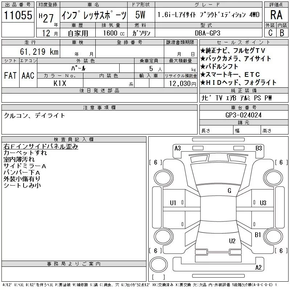The image size is (290, 290).
Task: Click the color number K1X
Action: (60, 83)
